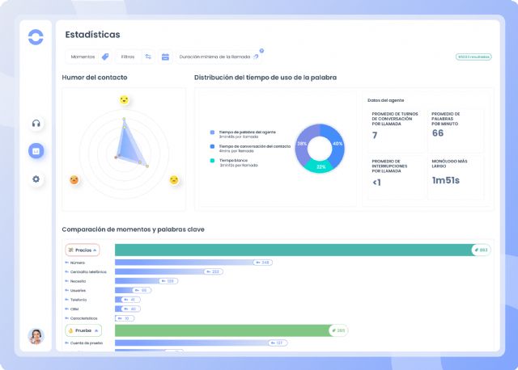Click the app logo in the sidebar
The width and height of the screenshot is (518, 370).
(x=36, y=37)
